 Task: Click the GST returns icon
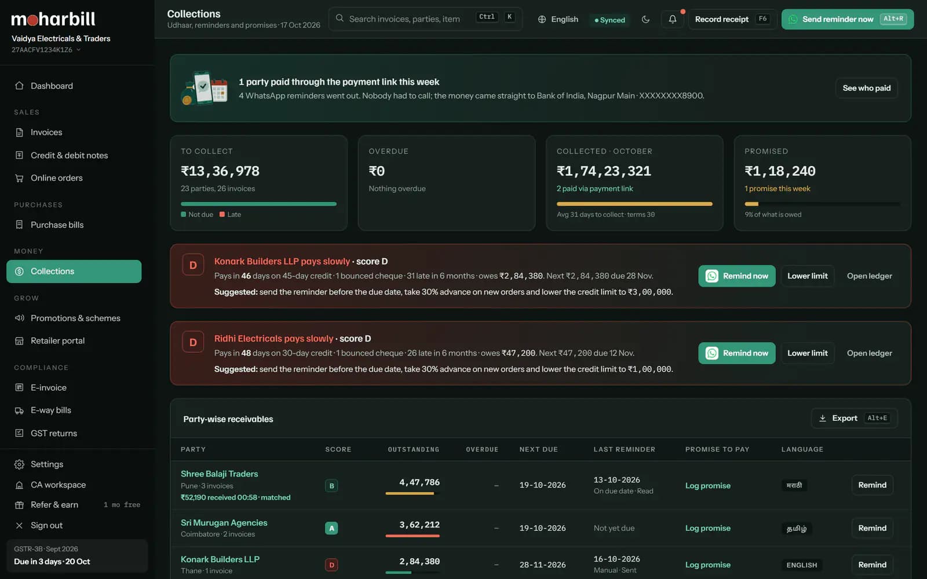click(x=19, y=433)
